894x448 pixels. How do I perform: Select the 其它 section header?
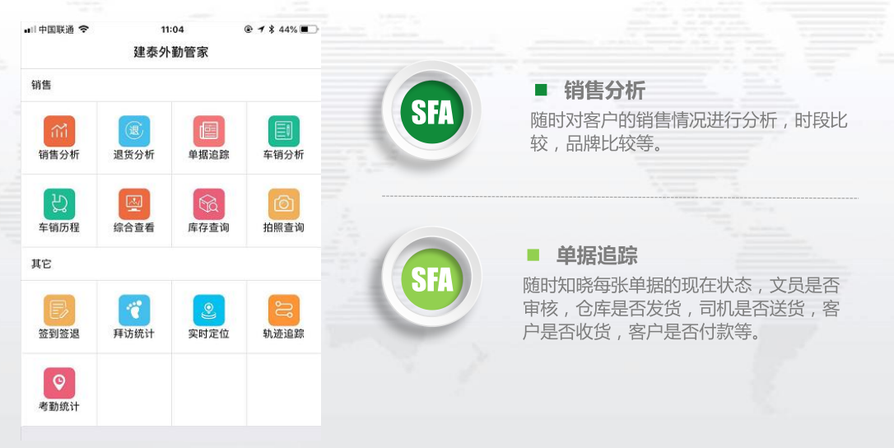[42, 264]
